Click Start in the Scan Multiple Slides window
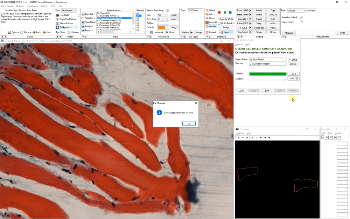Image resolution: width=350 pixels, height=219 pixels. point(241,90)
